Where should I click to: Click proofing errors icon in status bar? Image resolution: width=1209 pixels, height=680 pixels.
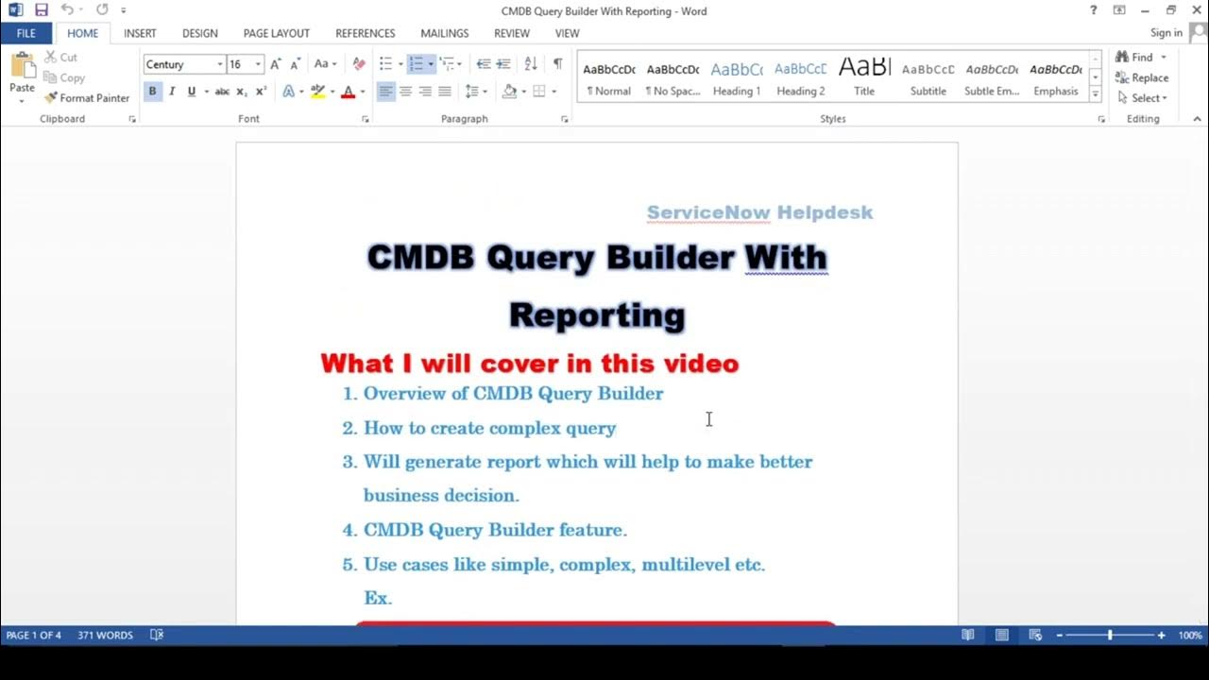click(x=157, y=636)
